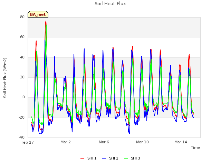Click the 40 y-axis tick label
The width and height of the screenshot is (221, 165).
pos(22,57)
